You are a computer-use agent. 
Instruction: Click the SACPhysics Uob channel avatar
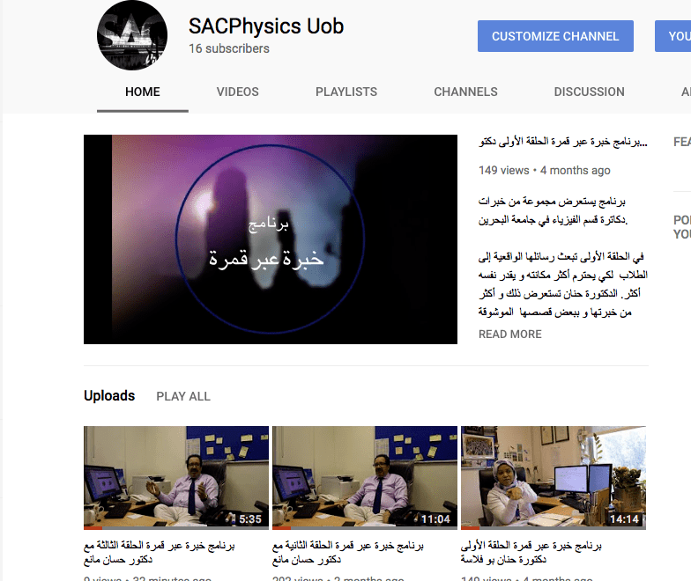[x=132, y=35]
